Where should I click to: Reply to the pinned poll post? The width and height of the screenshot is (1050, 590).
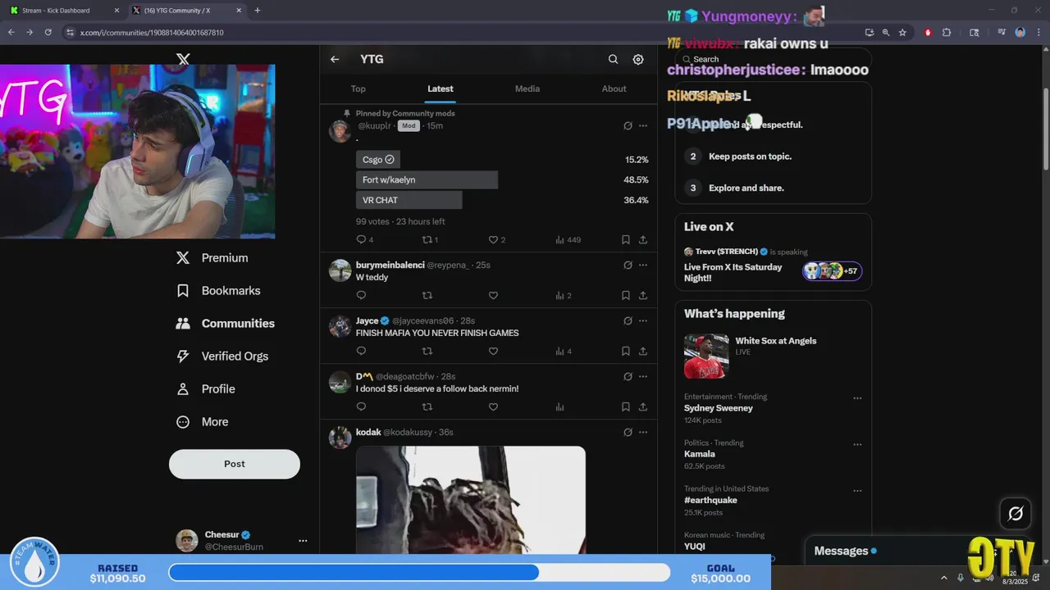pyautogui.click(x=361, y=240)
